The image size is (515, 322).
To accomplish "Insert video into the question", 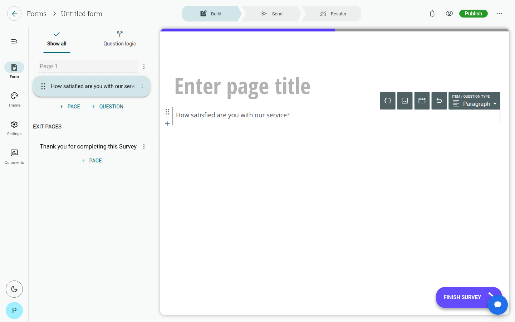I will (x=422, y=101).
